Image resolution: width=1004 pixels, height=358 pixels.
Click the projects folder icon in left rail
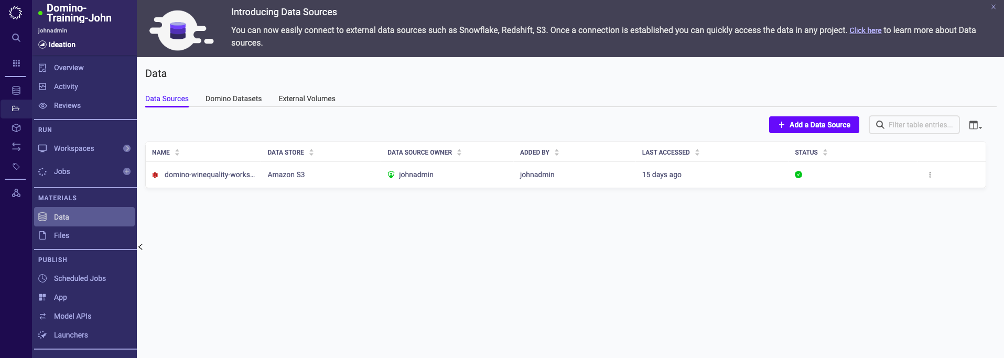pyautogui.click(x=16, y=109)
